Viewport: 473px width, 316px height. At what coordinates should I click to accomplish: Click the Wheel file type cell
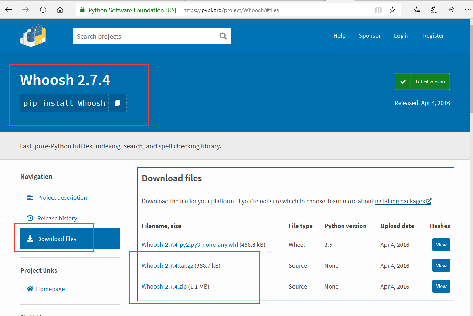tap(297, 245)
